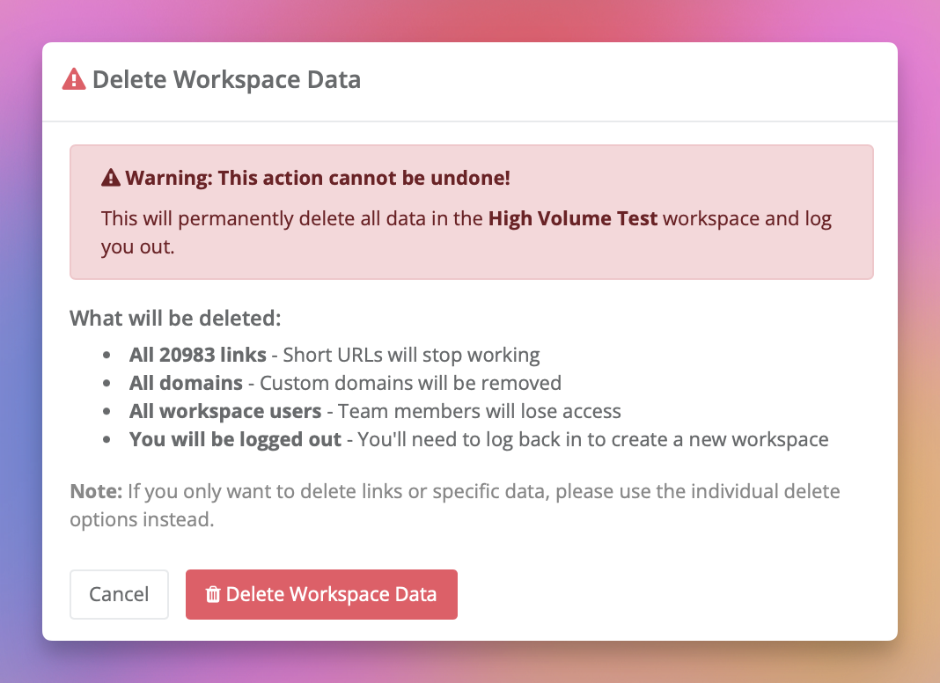Click 'Team members will lose access' text

[x=480, y=411]
